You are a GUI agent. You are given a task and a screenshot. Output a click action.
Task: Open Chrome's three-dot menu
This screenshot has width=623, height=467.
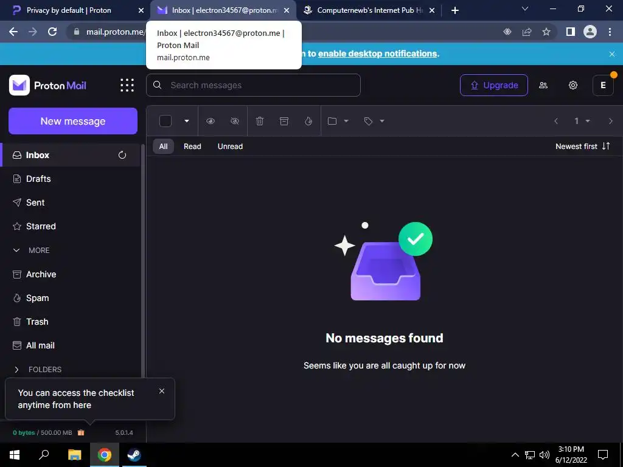coord(610,32)
